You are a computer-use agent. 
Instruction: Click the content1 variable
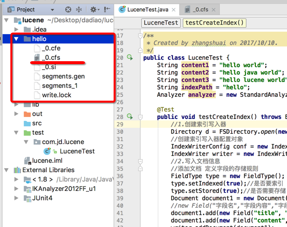click(x=195, y=65)
